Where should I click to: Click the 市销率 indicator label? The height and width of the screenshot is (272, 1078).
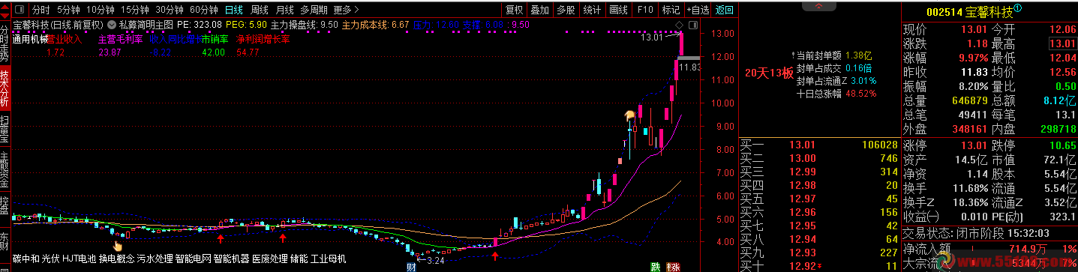[214, 39]
